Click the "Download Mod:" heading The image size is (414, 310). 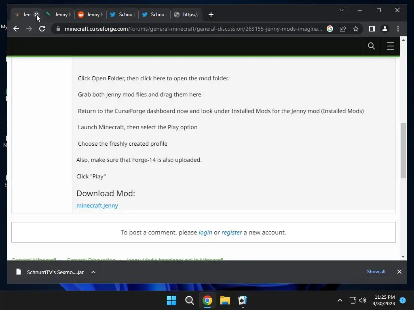pos(106,193)
